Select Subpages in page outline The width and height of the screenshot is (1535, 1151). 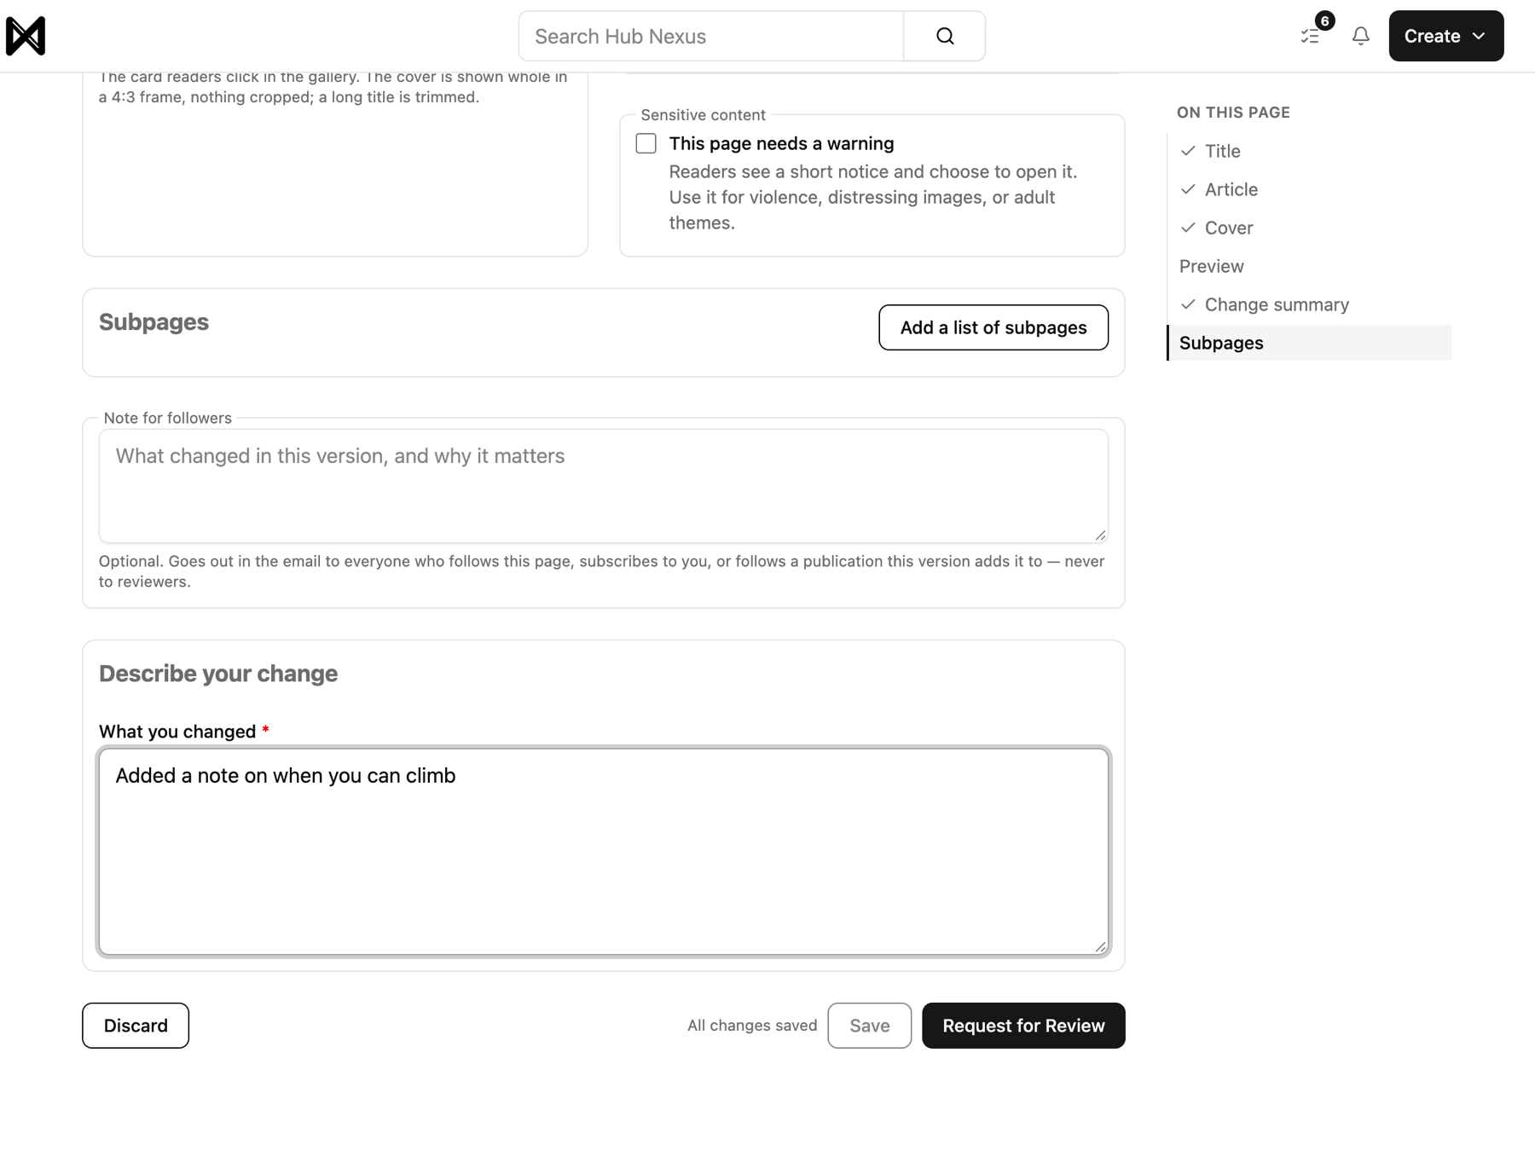tap(1309, 343)
